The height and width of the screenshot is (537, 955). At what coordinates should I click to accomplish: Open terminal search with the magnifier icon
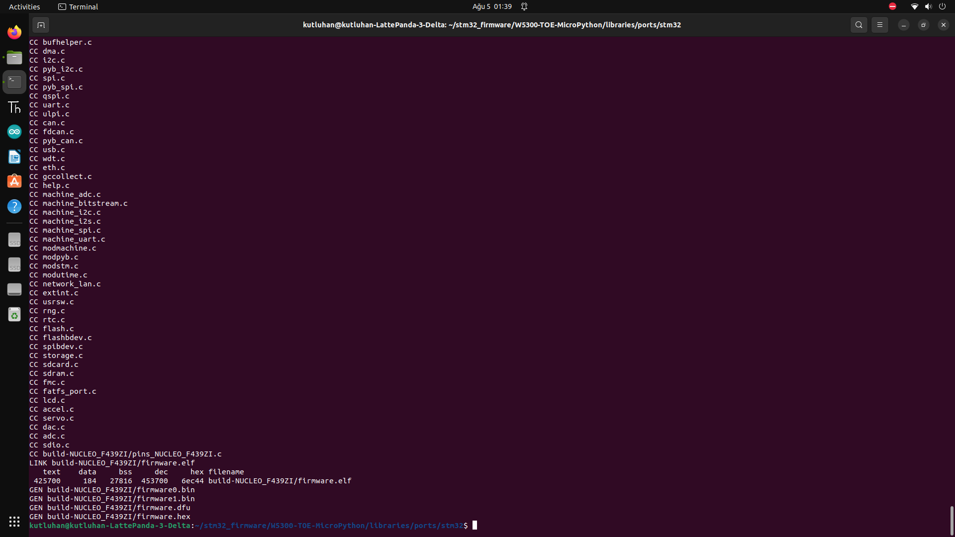859,24
